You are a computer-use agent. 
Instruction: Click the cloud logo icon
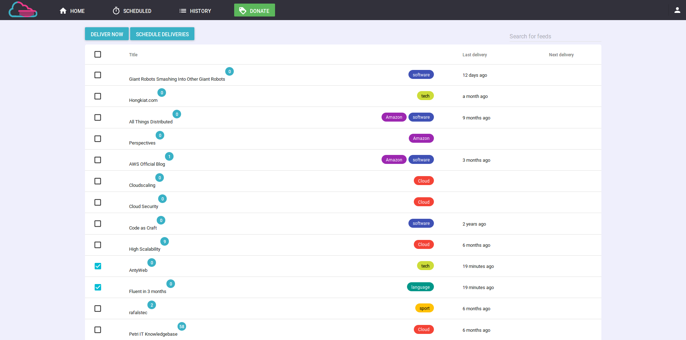click(x=23, y=10)
